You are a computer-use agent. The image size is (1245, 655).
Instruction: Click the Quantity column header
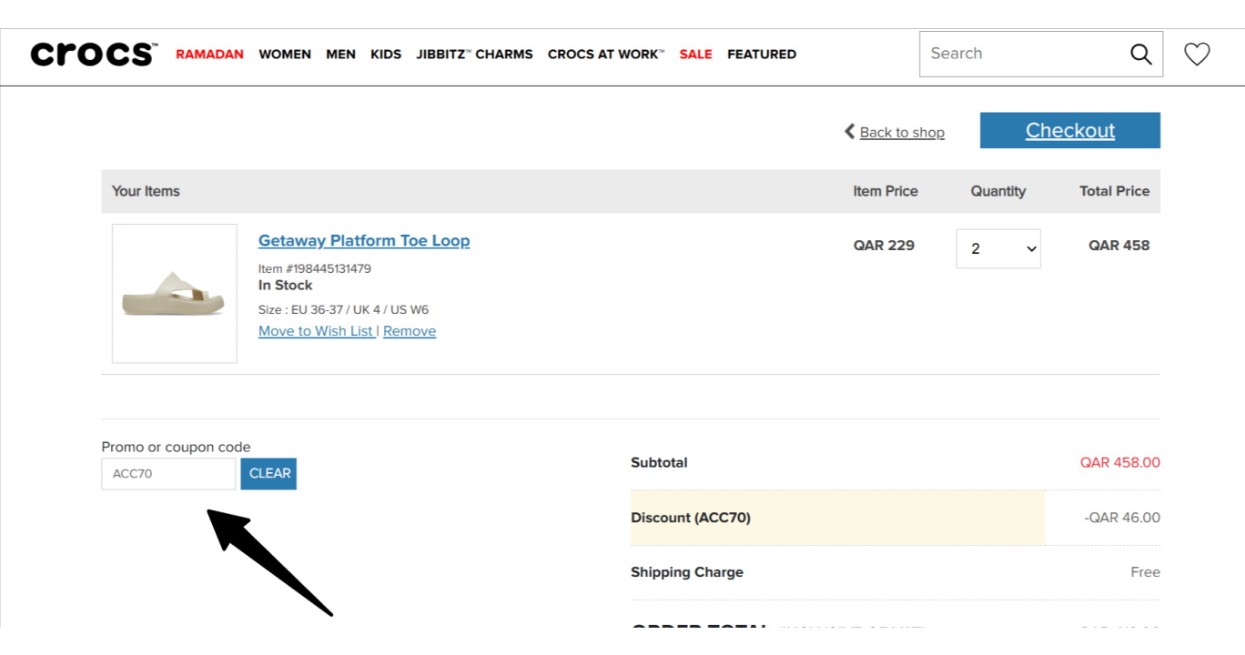tap(998, 191)
